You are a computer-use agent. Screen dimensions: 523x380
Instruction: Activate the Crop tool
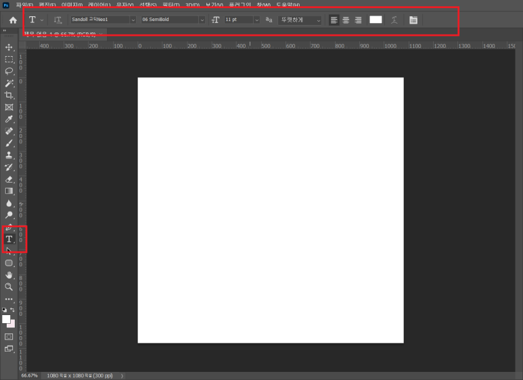(x=9, y=95)
